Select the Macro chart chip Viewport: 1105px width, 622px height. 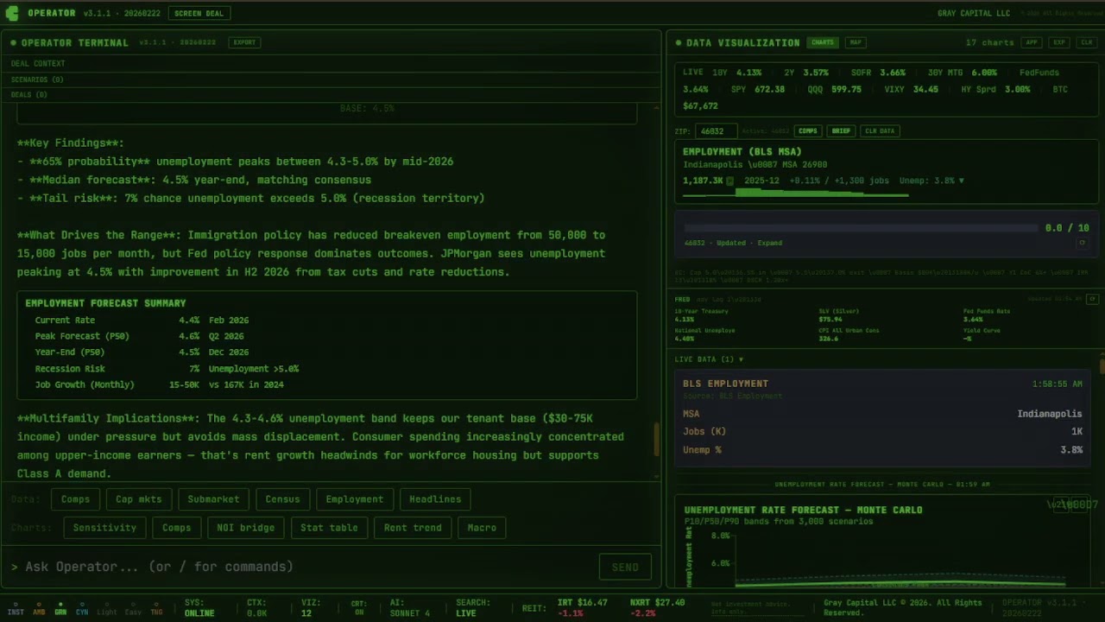(x=482, y=528)
